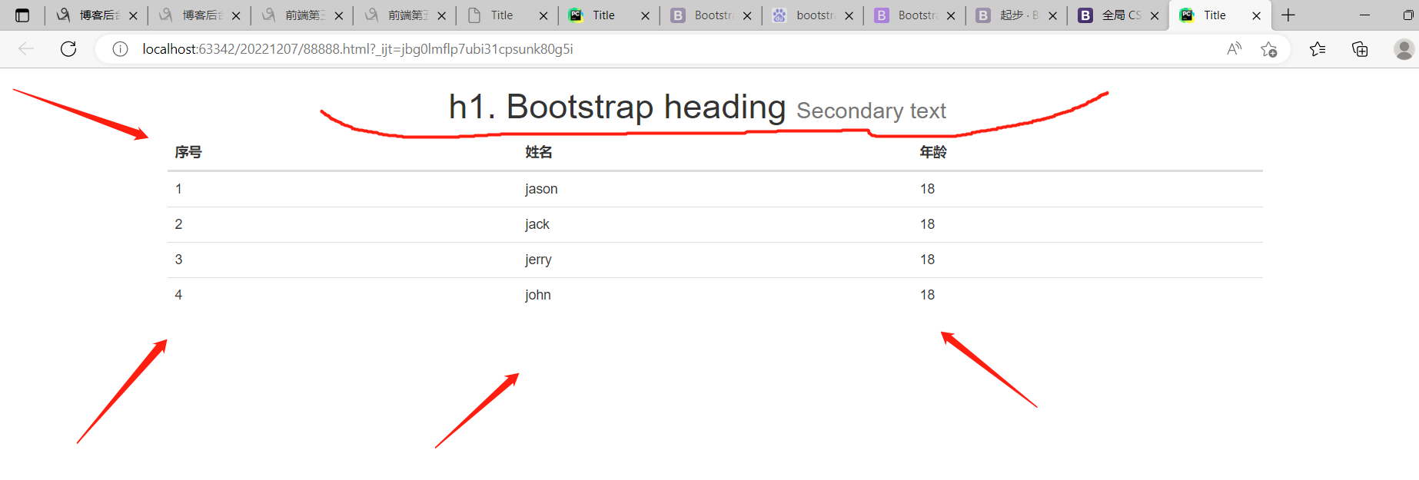
Task: Restore down the browser window
Action: point(1407,15)
